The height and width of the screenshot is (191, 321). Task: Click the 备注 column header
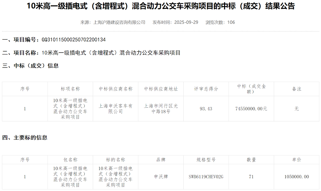point(296,89)
